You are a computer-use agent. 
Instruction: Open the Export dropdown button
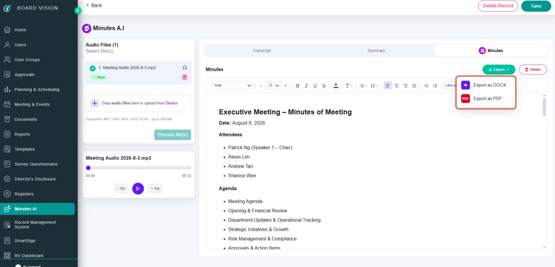(499, 70)
